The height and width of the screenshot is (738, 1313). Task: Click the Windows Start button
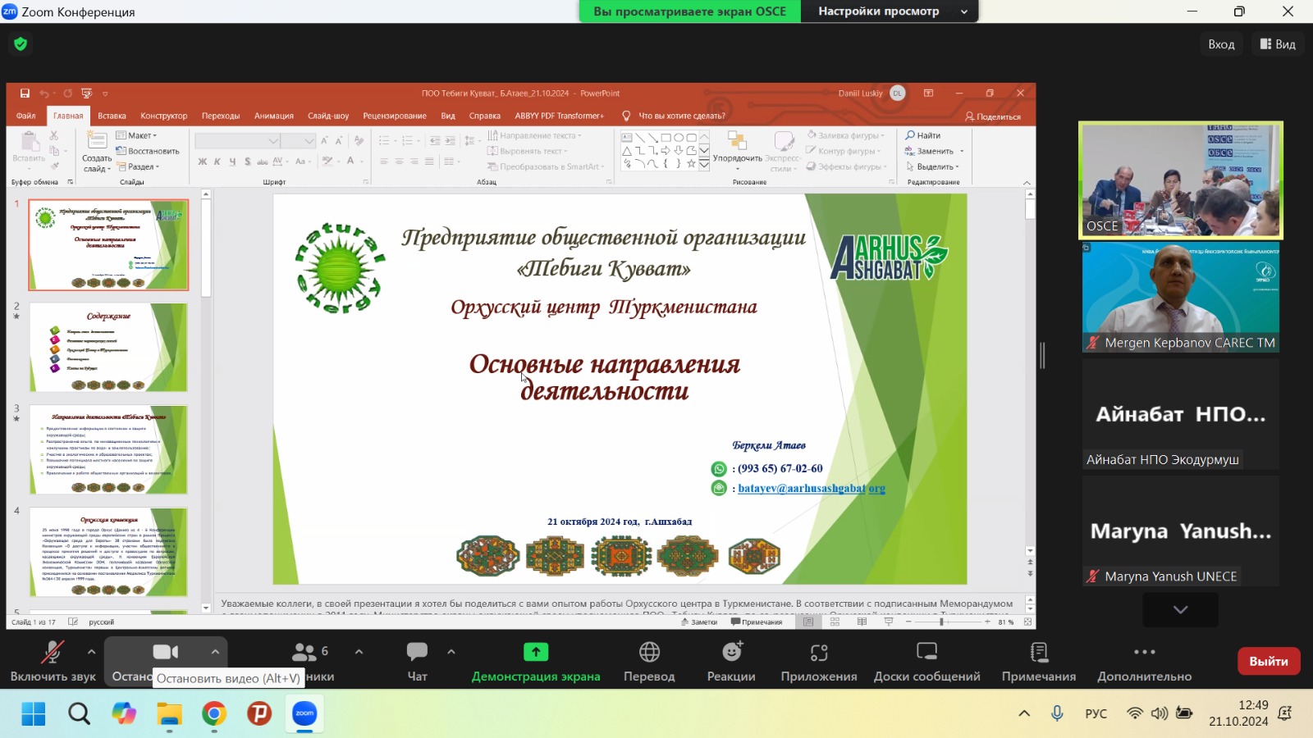[x=34, y=713]
